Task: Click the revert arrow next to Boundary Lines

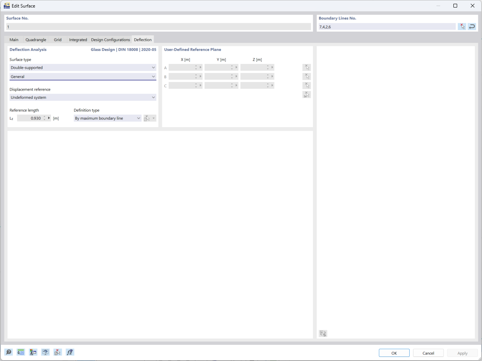Action: (472, 26)
